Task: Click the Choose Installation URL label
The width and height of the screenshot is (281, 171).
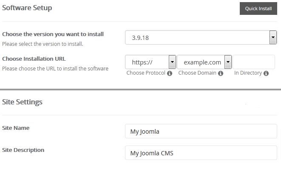Action: click(34, 59)
